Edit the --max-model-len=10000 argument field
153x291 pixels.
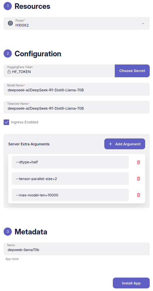(x=70, y=195)
